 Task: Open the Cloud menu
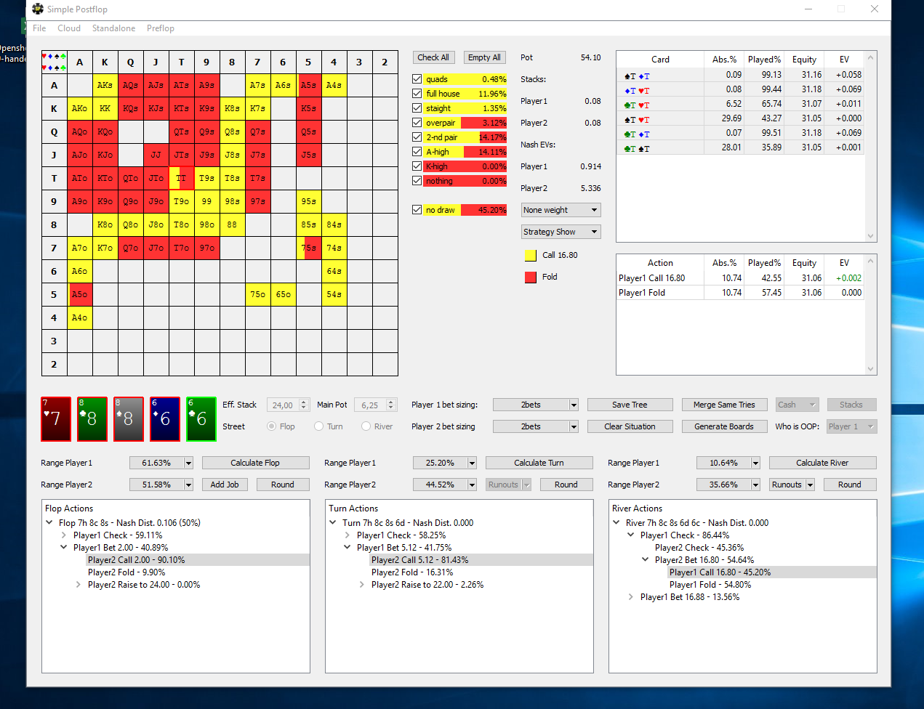click(69, 28)
